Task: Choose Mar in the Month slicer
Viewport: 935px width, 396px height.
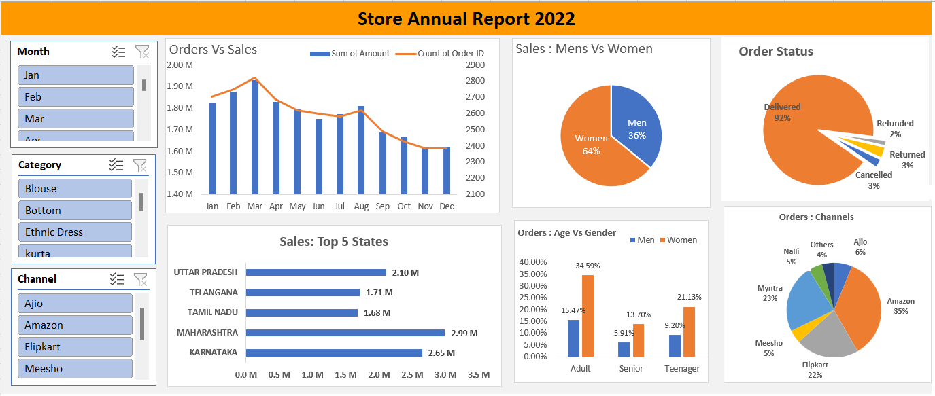Action: tap(75, 118)
